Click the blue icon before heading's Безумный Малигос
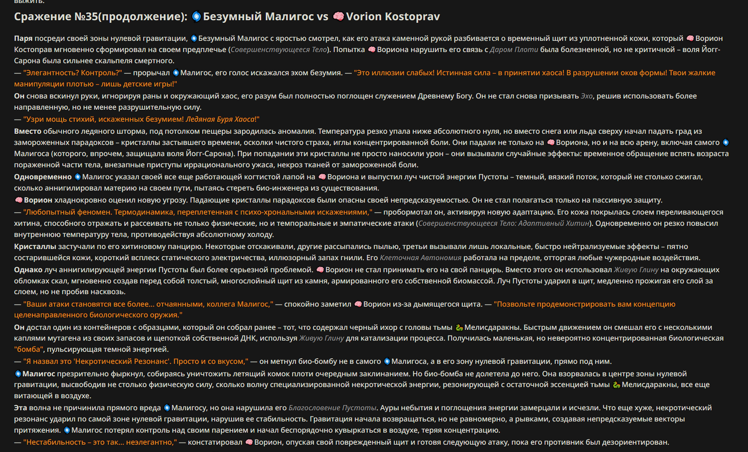The width and height of the screenshot is (748, 452). [196, 16]
